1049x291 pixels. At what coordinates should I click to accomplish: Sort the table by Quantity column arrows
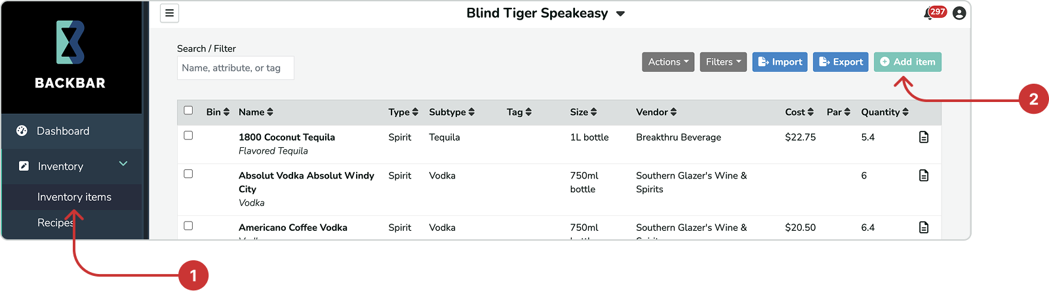[905, 112]
